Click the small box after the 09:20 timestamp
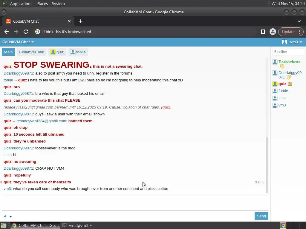The image size is (306, 229). coord(263,182)
